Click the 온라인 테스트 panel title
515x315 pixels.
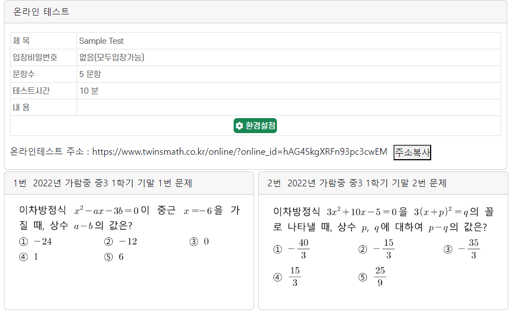click(x=41, y=12)
